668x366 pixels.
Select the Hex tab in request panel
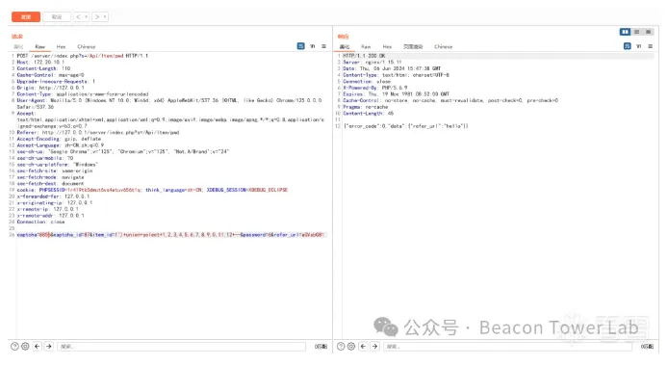click(61, 46)
